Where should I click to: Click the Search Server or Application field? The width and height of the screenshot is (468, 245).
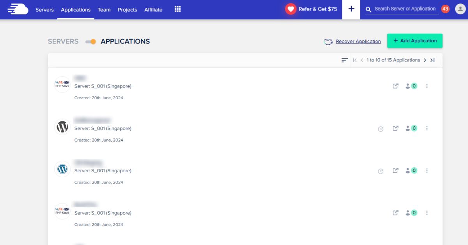pos(404,9)
